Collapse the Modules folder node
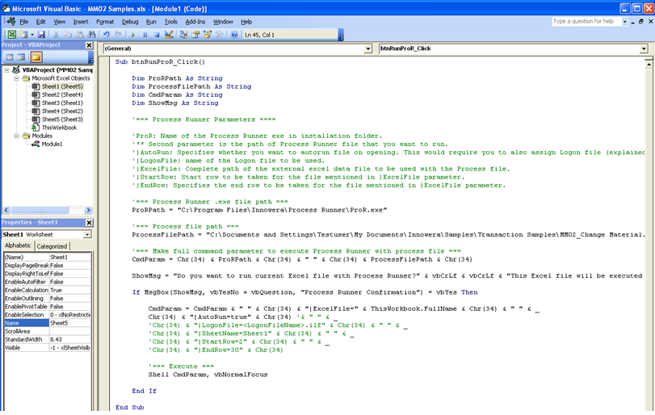Screen dimensions: 655x415 (x=16, y=136)
